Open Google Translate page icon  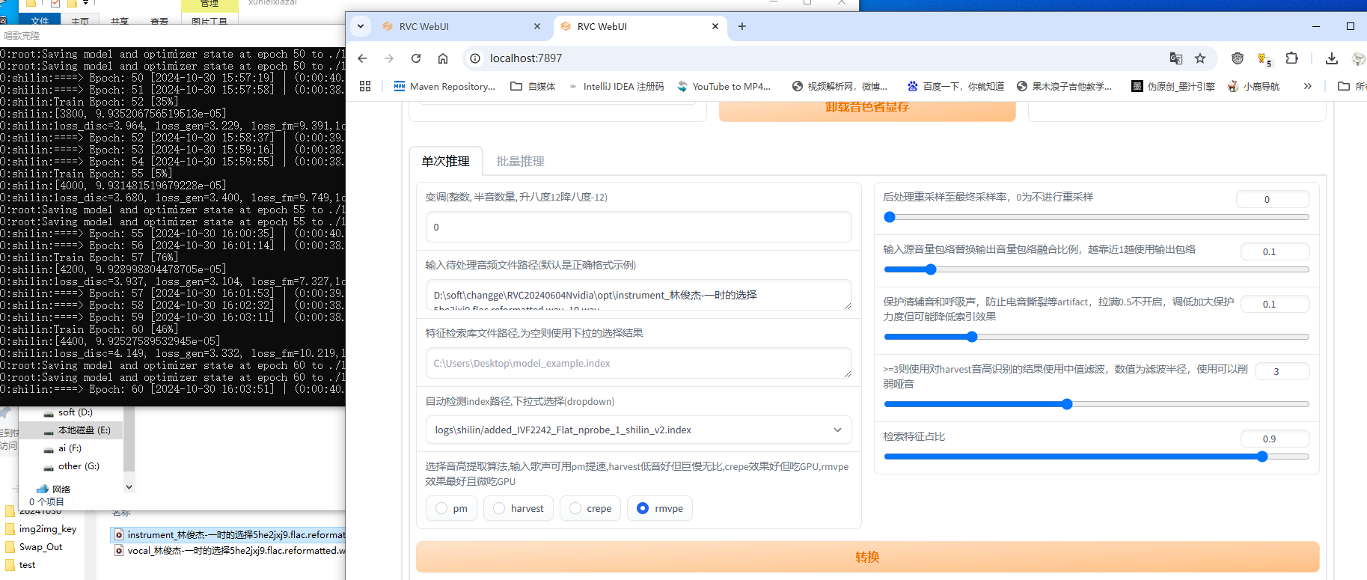(x=1176, y=58)
